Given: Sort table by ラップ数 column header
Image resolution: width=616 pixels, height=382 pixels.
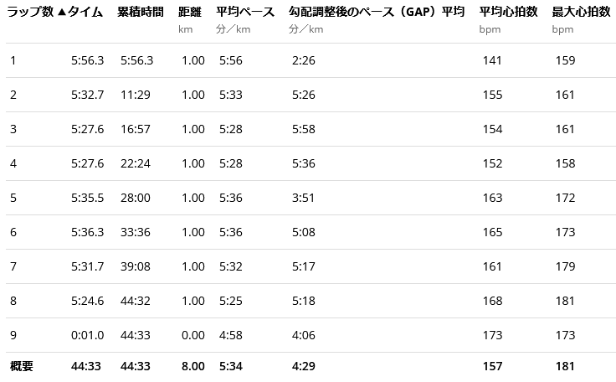Looking at the screenshot, I should click(x=30, y=12).
